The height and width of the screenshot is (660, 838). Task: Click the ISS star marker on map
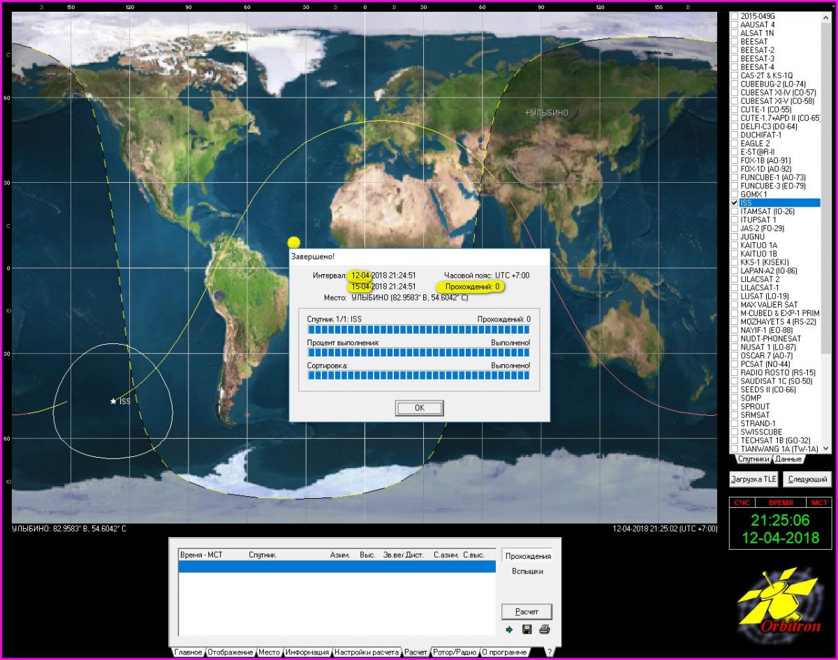click(113, 401)
